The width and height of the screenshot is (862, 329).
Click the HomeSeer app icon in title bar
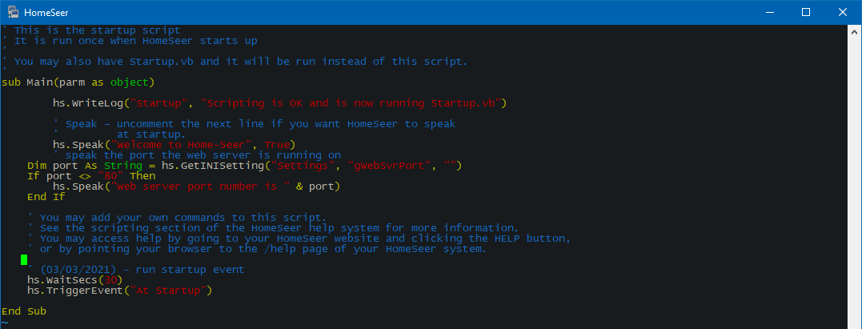[x=12, y=12]
